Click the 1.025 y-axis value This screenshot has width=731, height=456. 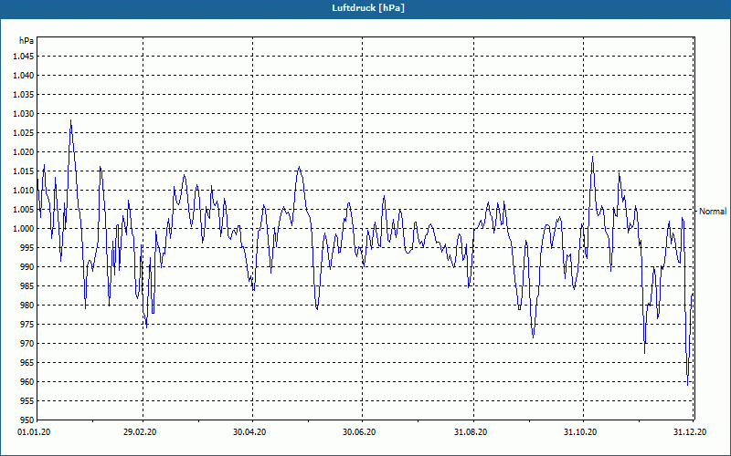click(24, 132)
